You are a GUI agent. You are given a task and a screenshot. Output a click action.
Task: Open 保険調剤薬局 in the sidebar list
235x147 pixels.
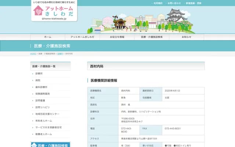coord(43,94)
